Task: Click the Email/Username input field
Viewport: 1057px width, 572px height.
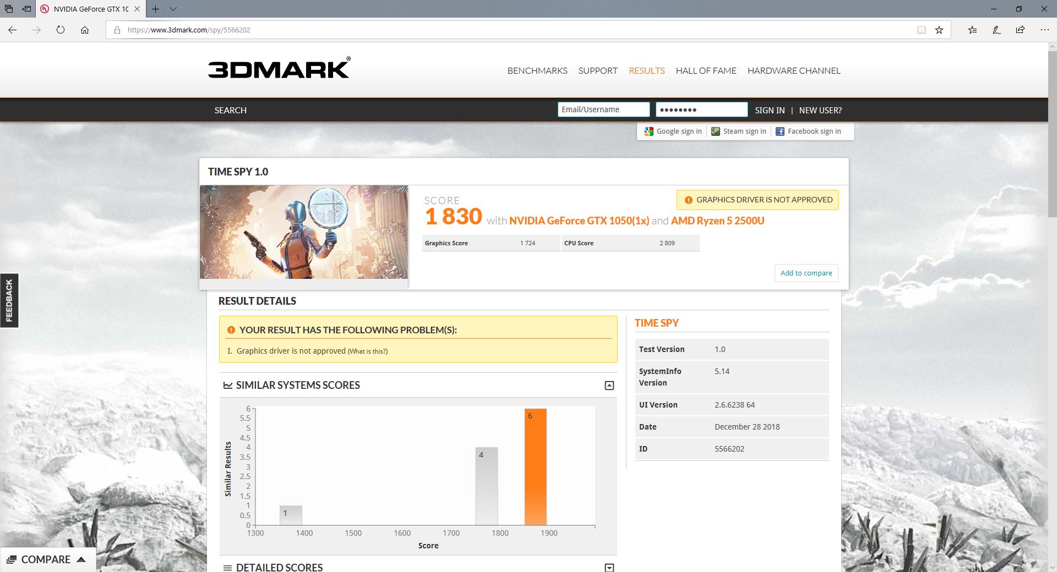Action: [x=603, y=110]
